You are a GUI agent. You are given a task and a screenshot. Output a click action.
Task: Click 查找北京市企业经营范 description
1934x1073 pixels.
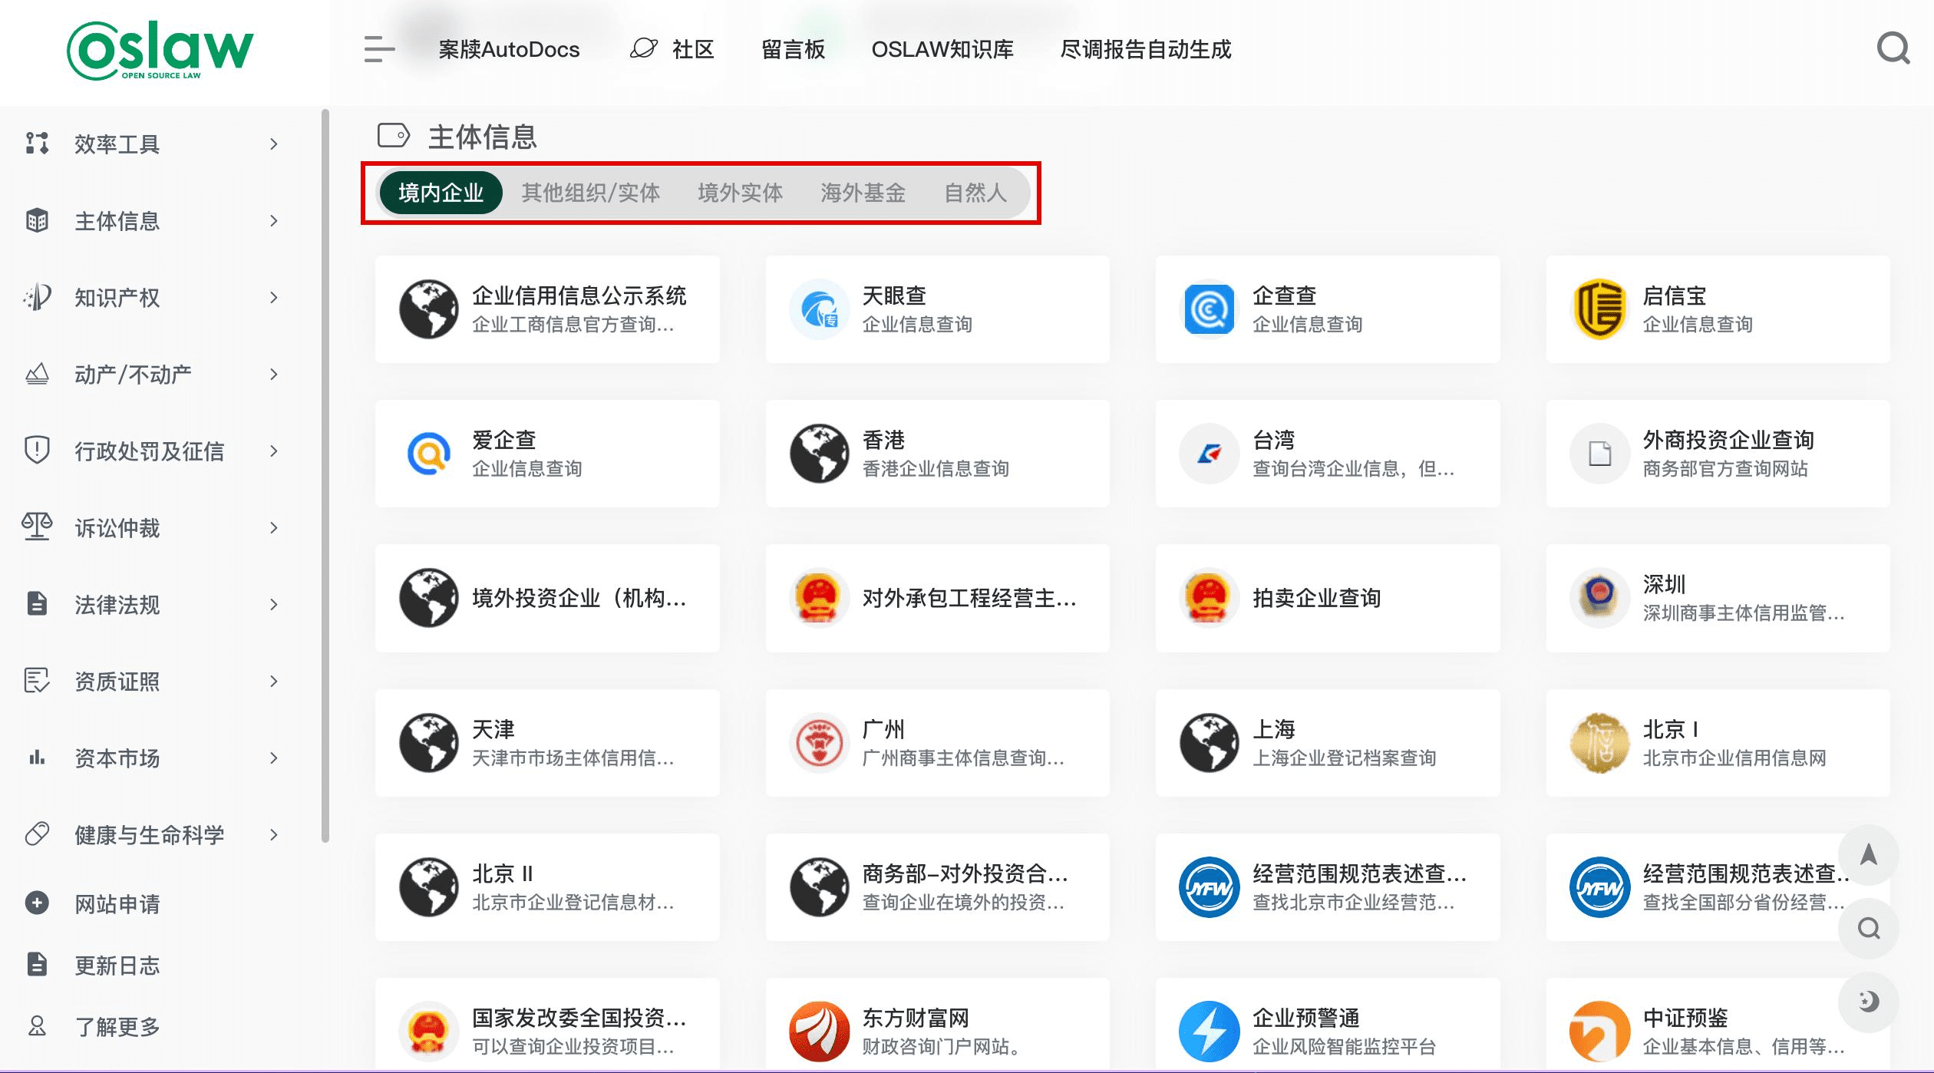pos(1353,902)
